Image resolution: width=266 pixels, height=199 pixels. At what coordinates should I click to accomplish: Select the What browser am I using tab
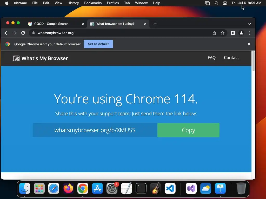pyautogui.click(x=118, y=24)
